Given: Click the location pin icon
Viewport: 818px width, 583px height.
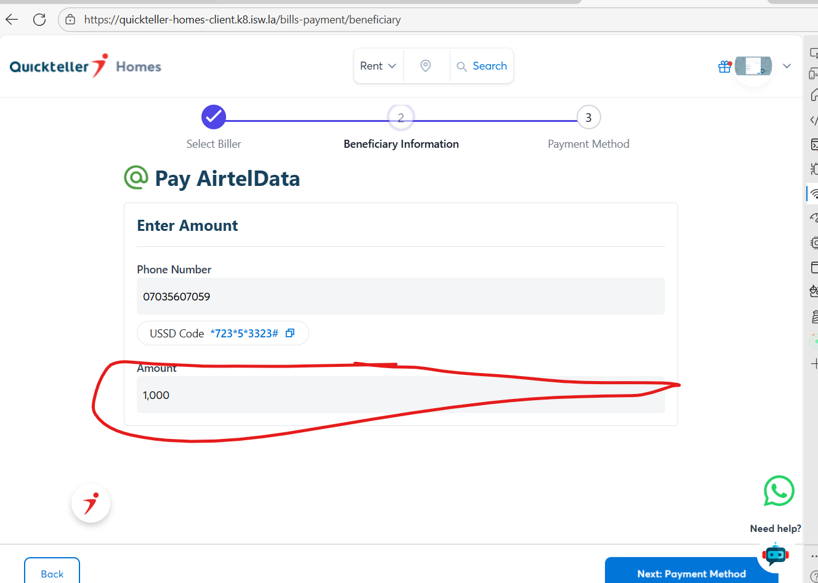Looking at the screenshot, I should pyautogui.click(x=426, y=66).
